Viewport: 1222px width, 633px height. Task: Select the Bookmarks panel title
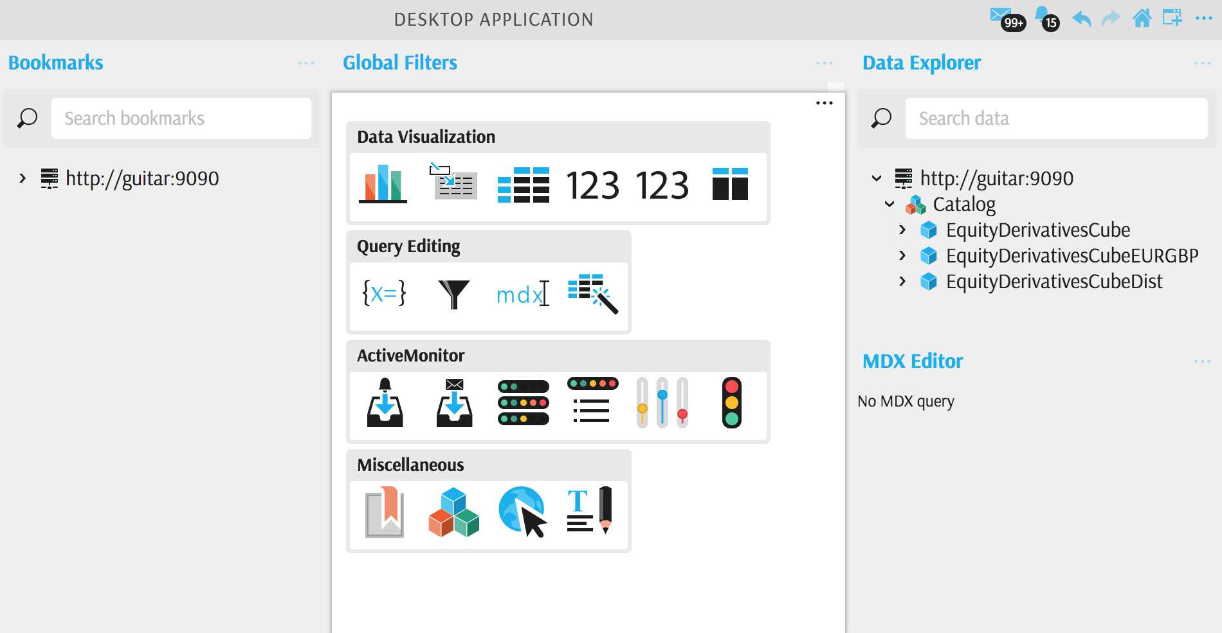(x=56, y=62)
